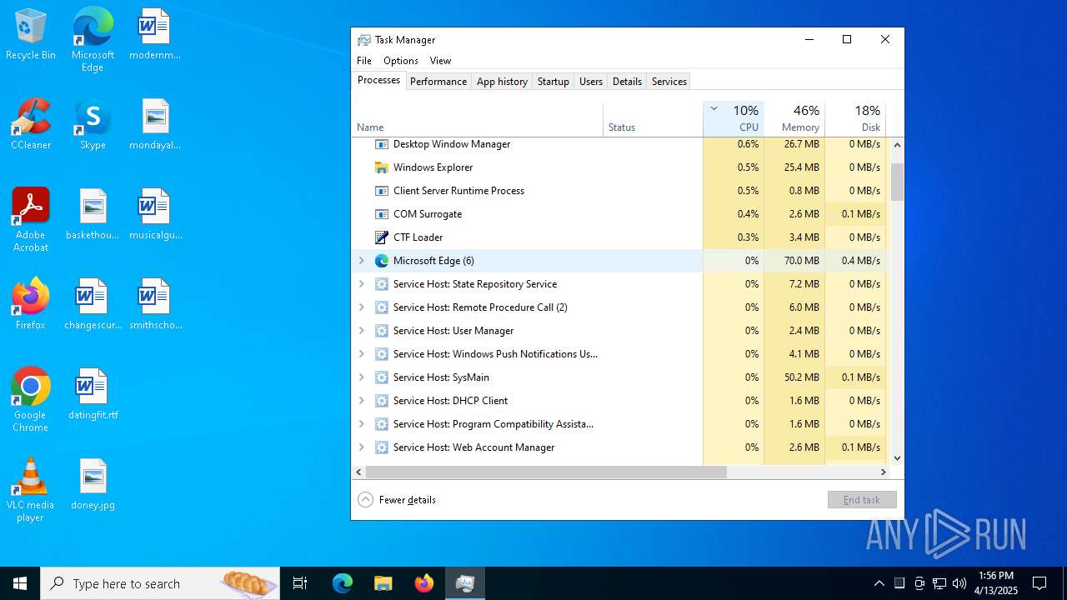The image size is (1067, 600).
Task: Expand Service Host: State Repository Service
Action: [x=361, y=284]
